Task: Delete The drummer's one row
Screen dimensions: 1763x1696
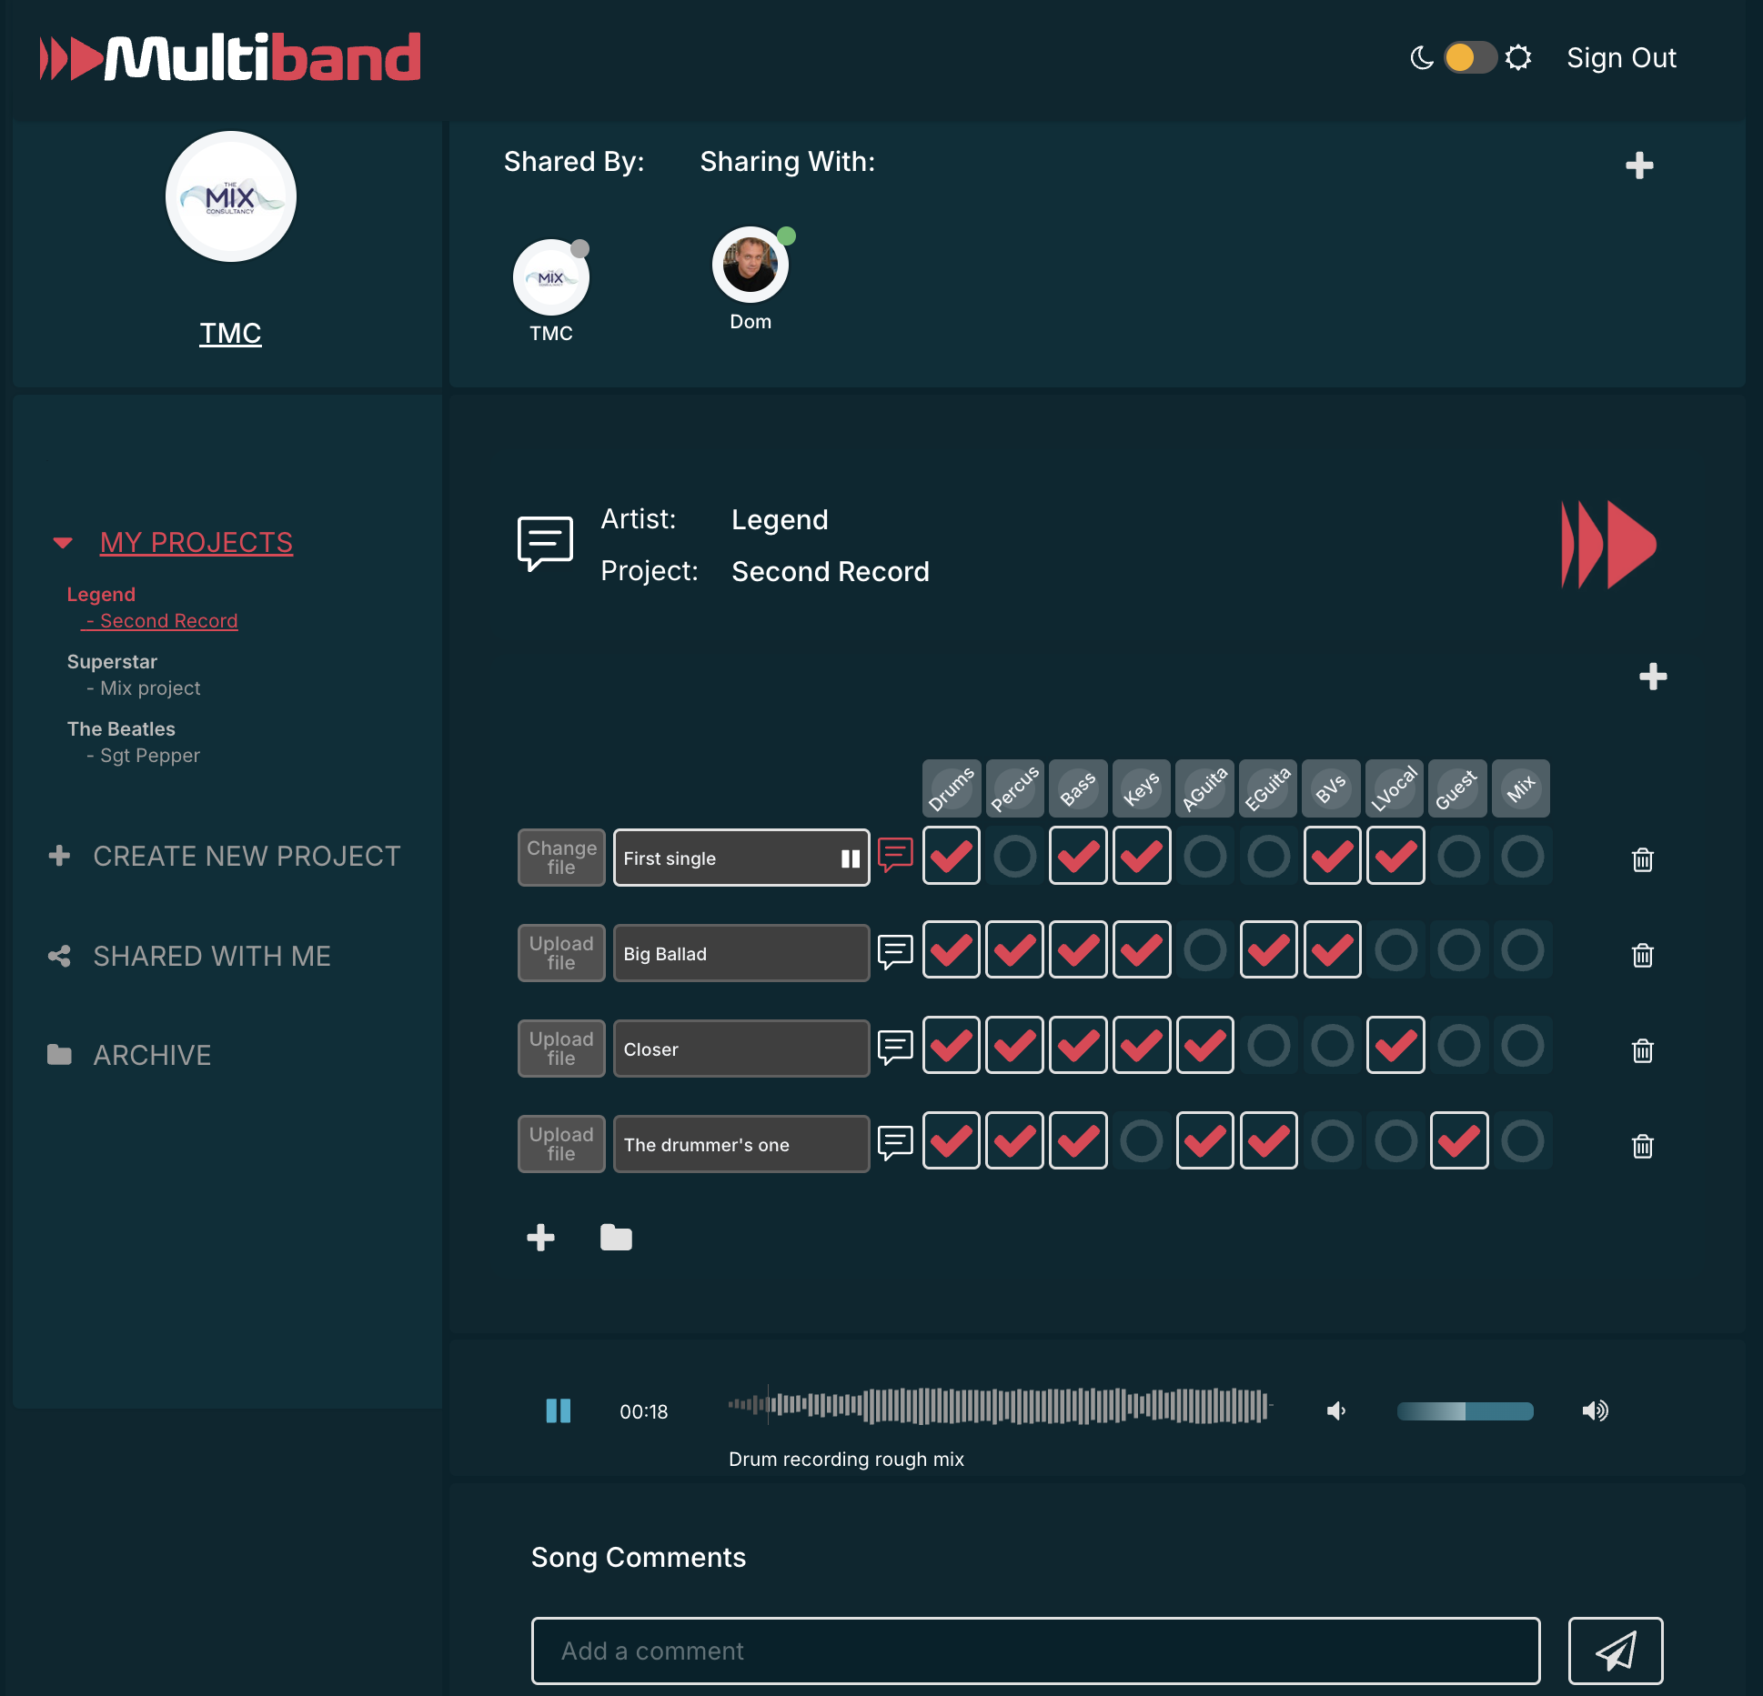Action: coord(1642,1146)
